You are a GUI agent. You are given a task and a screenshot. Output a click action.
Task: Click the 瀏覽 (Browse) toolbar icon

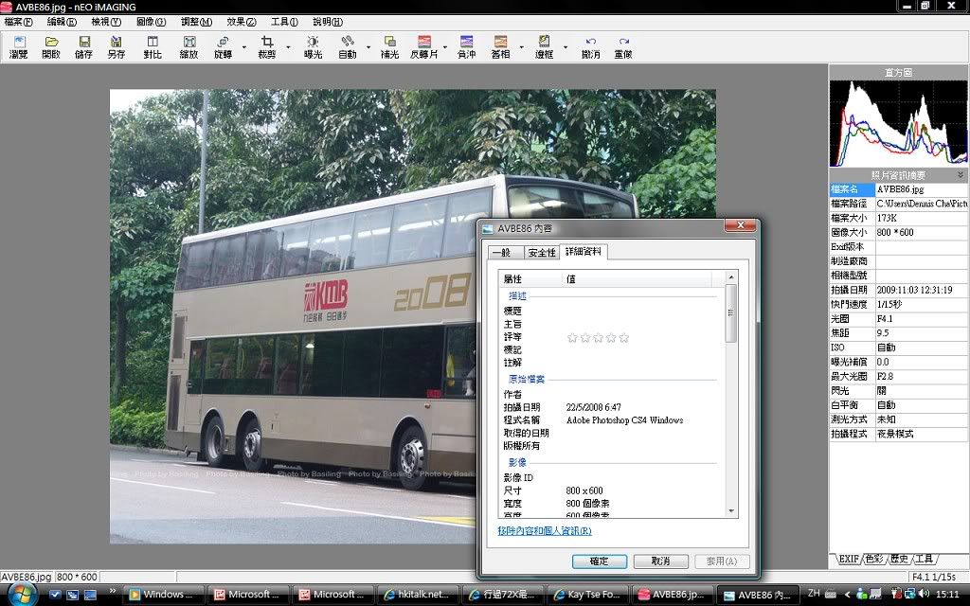coord(19,47)
